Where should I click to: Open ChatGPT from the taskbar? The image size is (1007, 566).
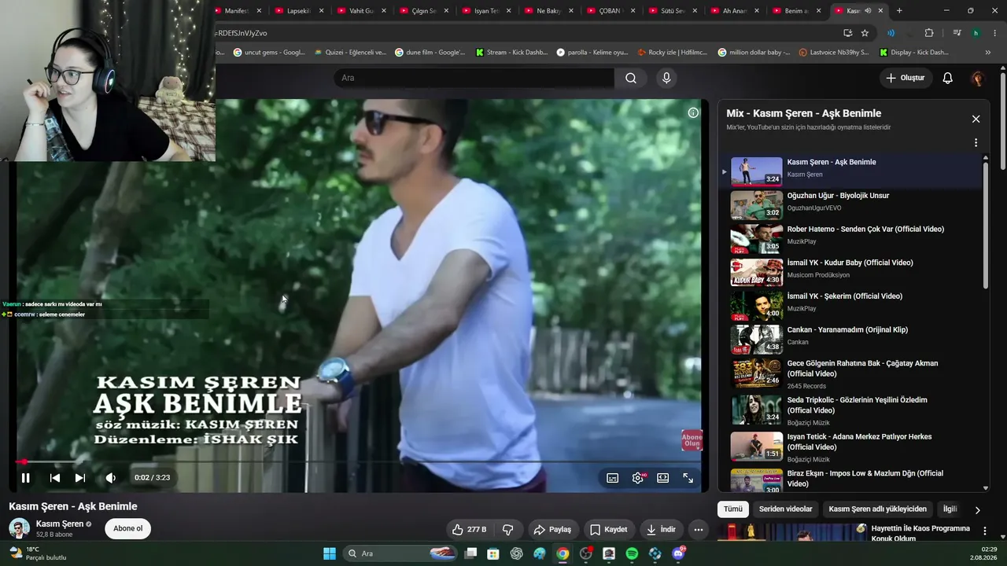516,553
